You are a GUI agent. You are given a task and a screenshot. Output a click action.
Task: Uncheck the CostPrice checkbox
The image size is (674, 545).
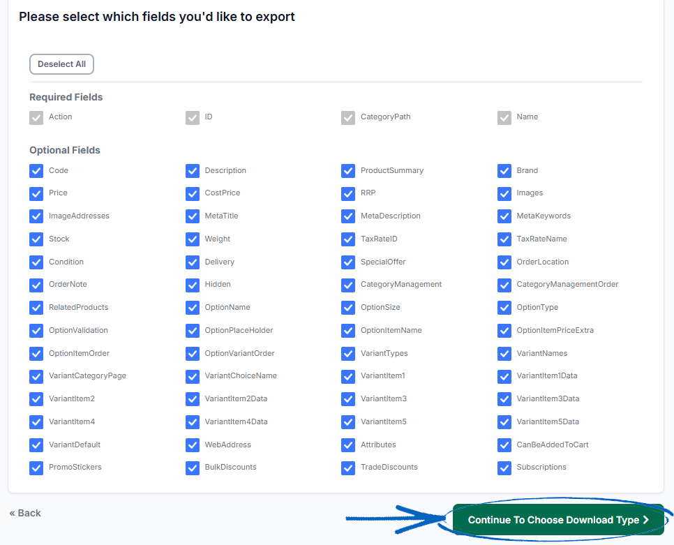[x=193, y=193]
